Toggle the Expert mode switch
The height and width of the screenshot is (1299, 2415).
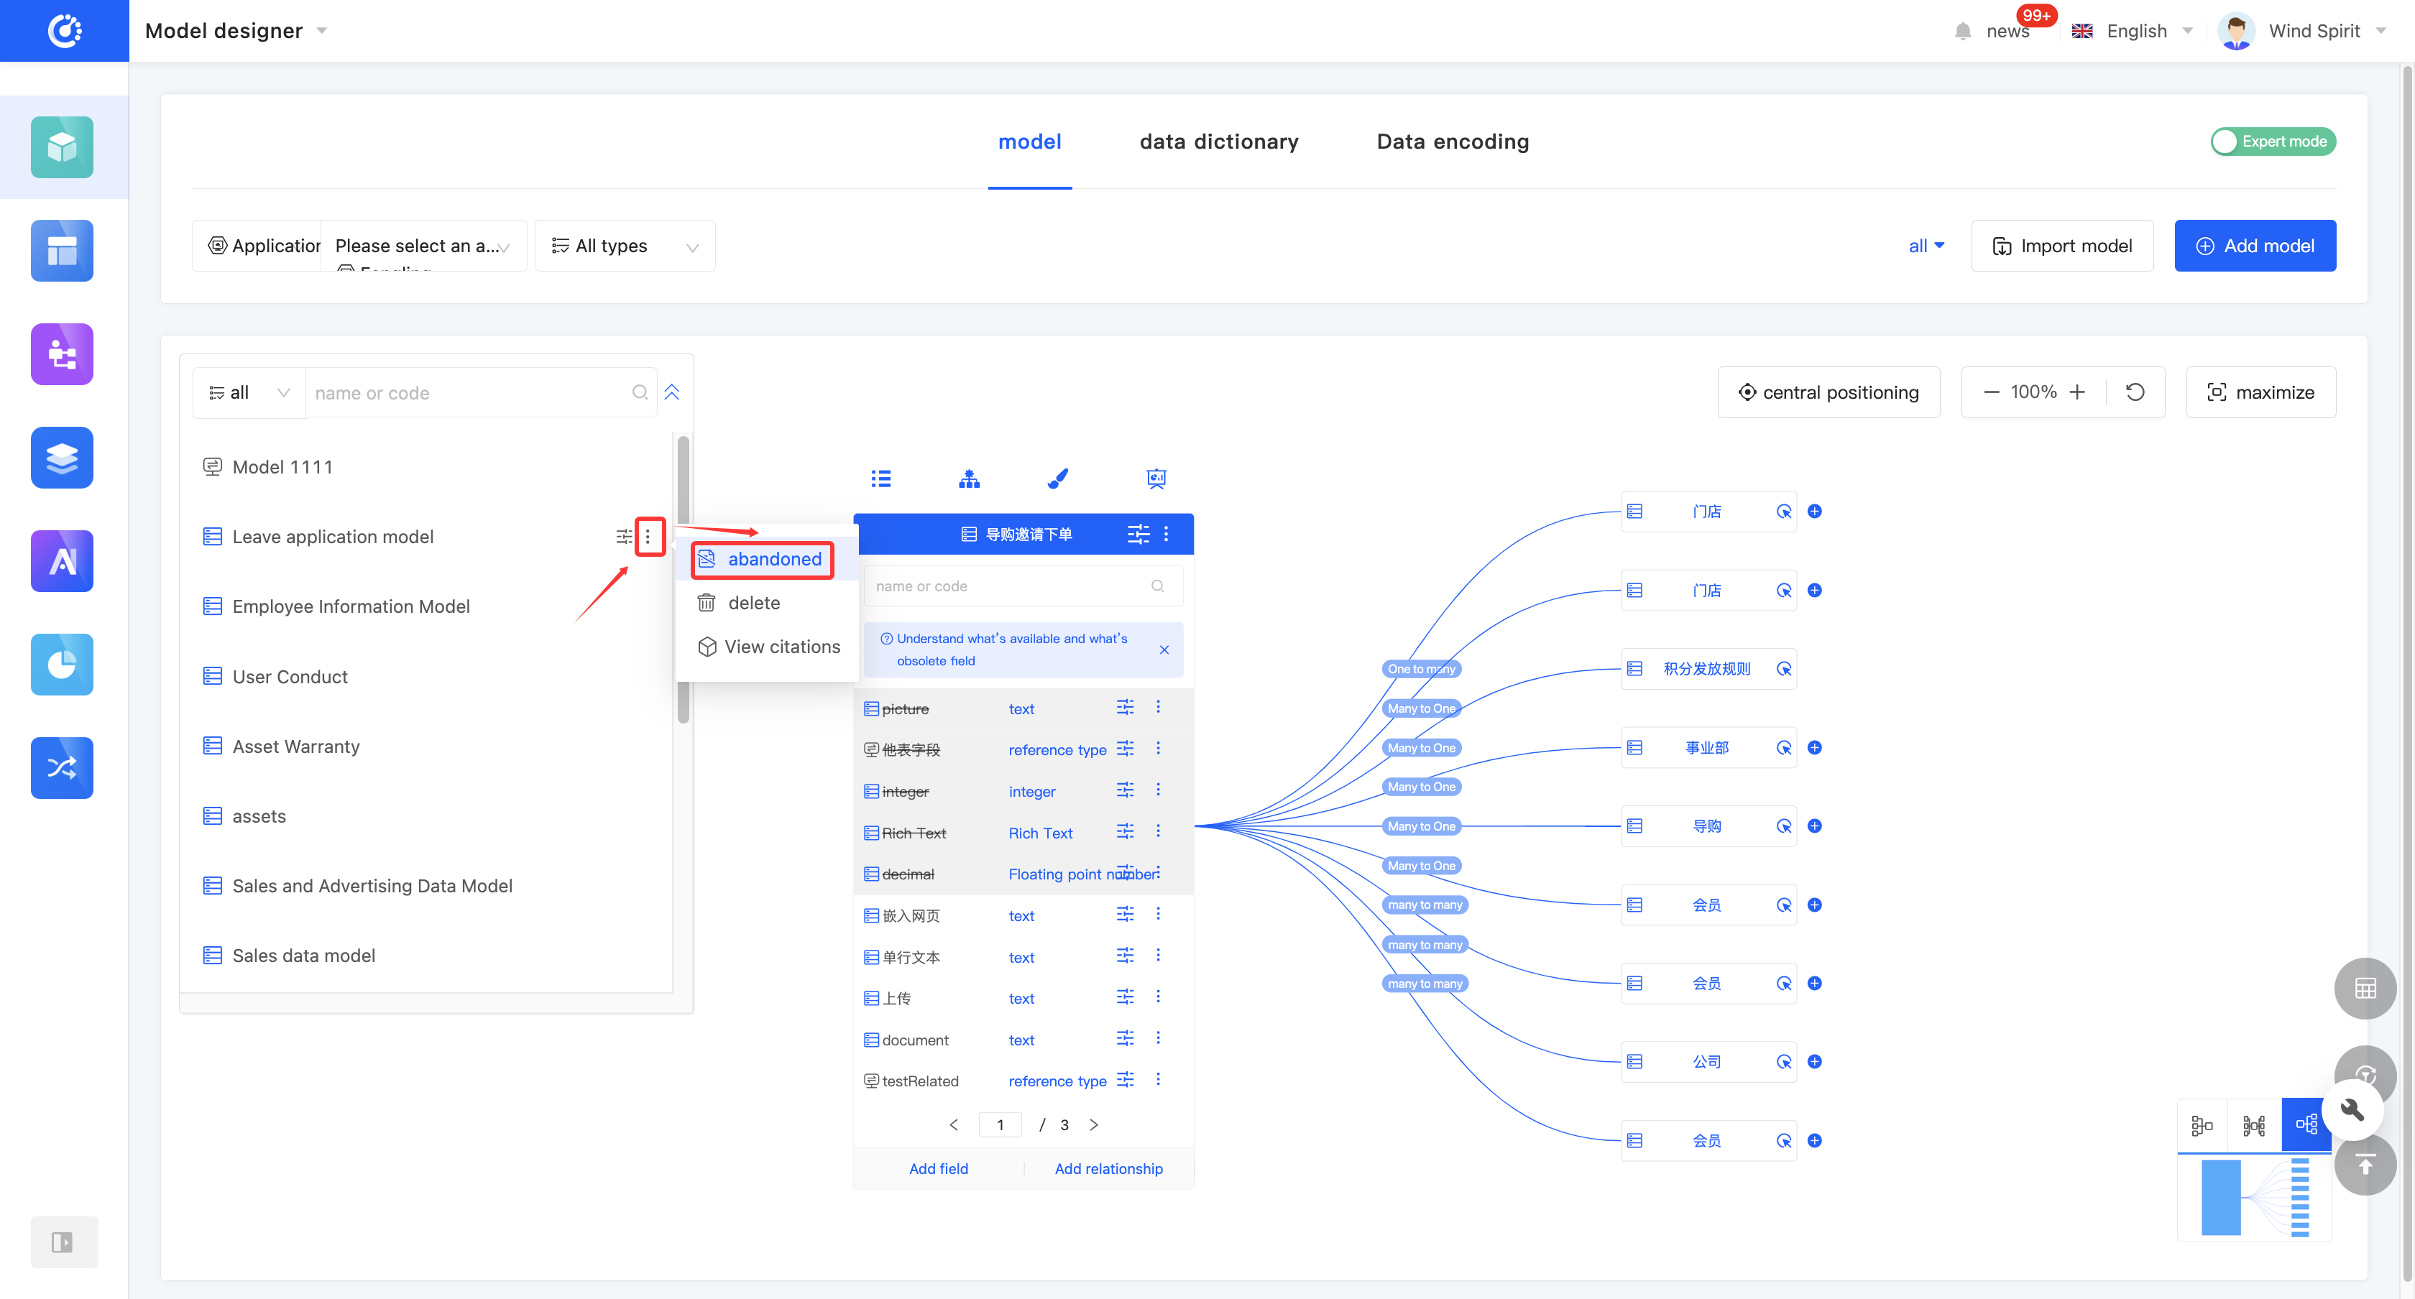[x=2273, y=142]
